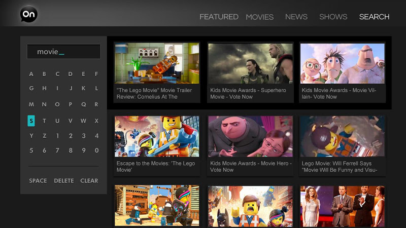
Task: Select number 8 key
Action: [71, 150]
